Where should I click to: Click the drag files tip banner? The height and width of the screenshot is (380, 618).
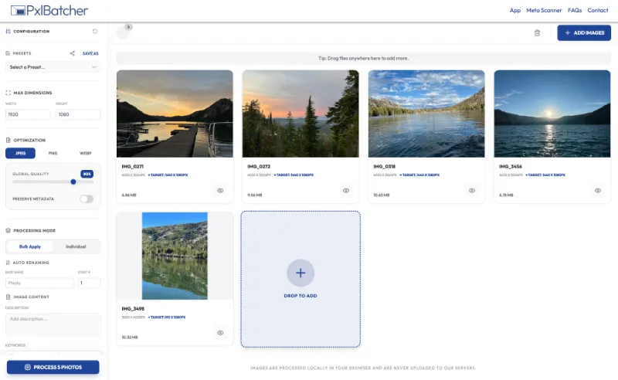point(363,58)
